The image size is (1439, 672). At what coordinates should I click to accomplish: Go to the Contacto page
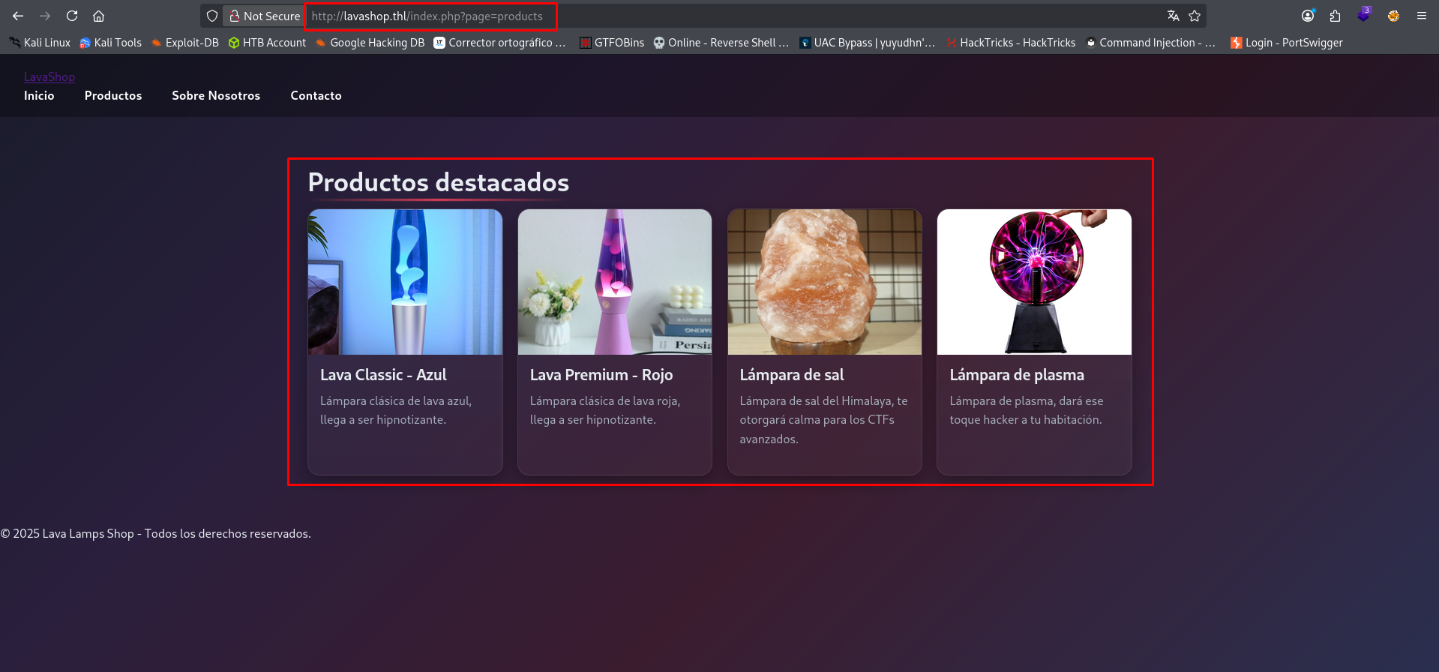pos(316,95)
